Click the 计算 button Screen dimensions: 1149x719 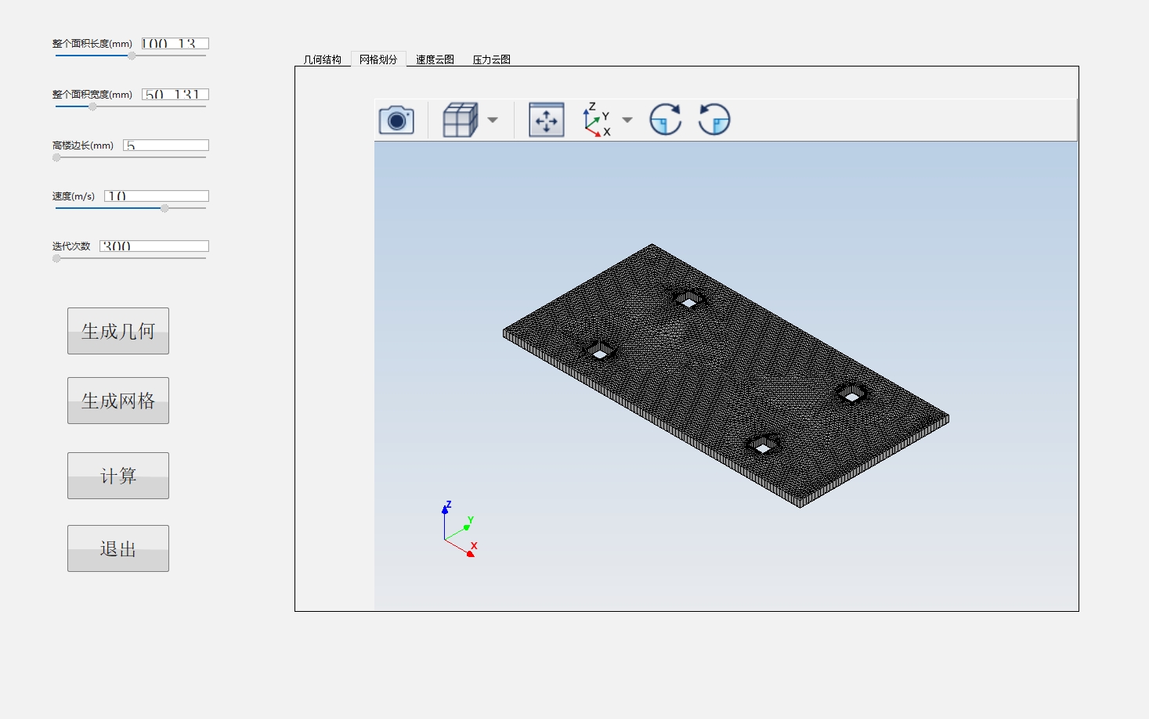point(118,476)
